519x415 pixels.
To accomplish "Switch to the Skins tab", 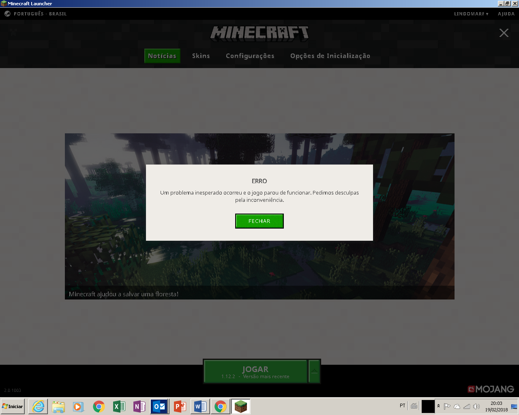I will pos(201,56).
